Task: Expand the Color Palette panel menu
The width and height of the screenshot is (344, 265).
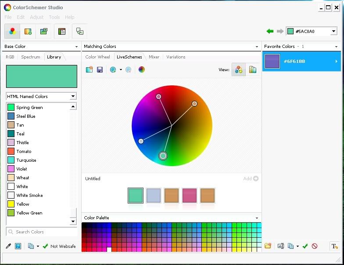Action: 257,218
